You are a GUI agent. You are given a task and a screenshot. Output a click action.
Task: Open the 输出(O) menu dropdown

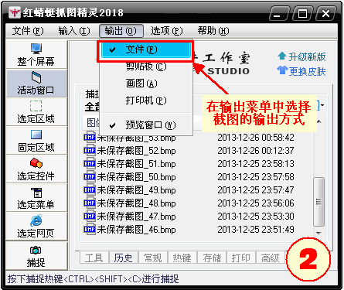[121, 31]
